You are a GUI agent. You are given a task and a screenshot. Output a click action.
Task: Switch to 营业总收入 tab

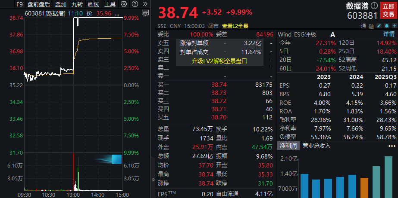tap(316, 146)
